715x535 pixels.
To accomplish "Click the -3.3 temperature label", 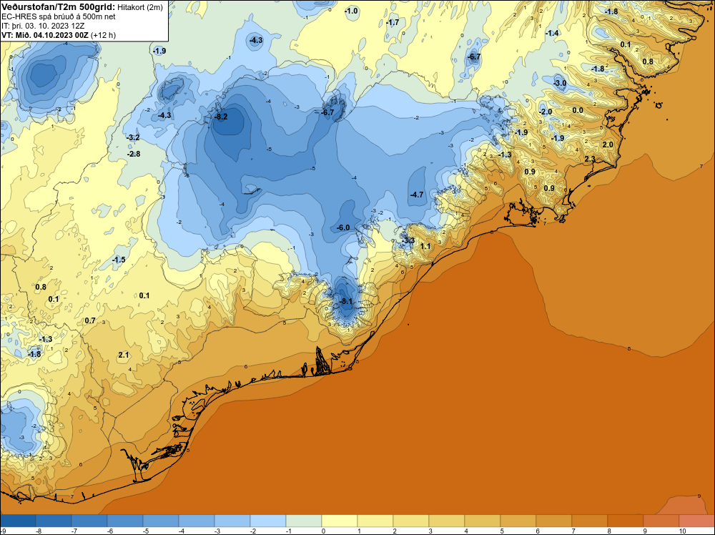I will [408, 240].
